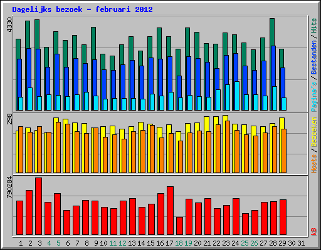The height and width of the screenshot is (250, 321).
Task: Select the "790284" axis value
Action: [9, 187]
